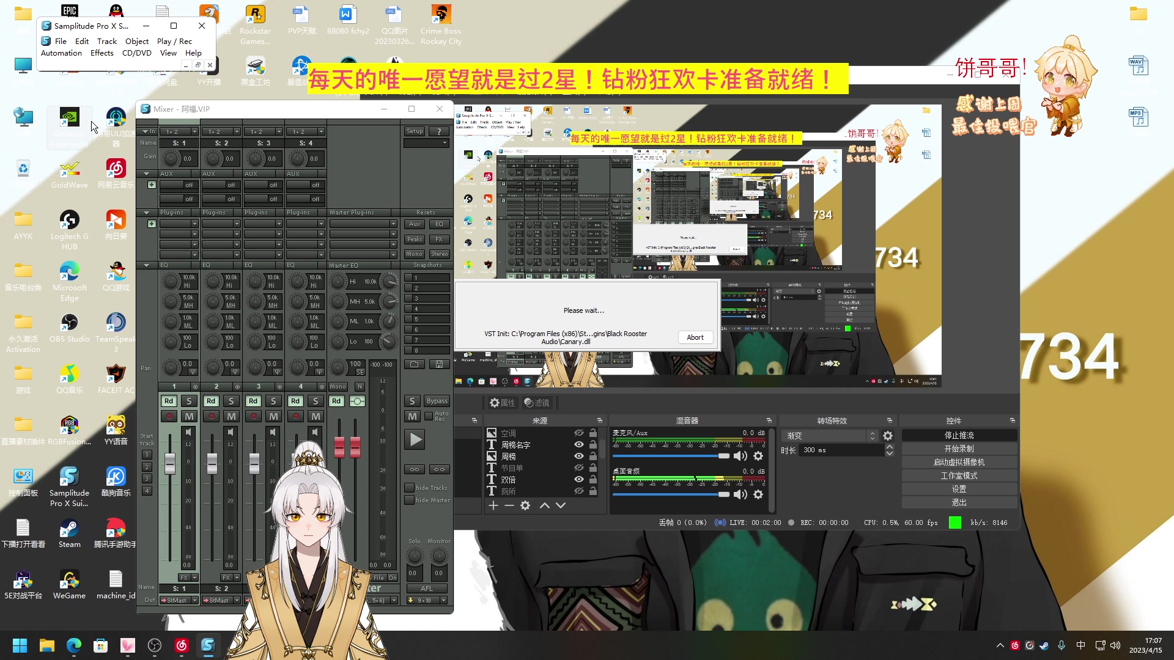Open OBS filters 滤镜 button
Screen dimensions: 1174x660
pos(537,403)
